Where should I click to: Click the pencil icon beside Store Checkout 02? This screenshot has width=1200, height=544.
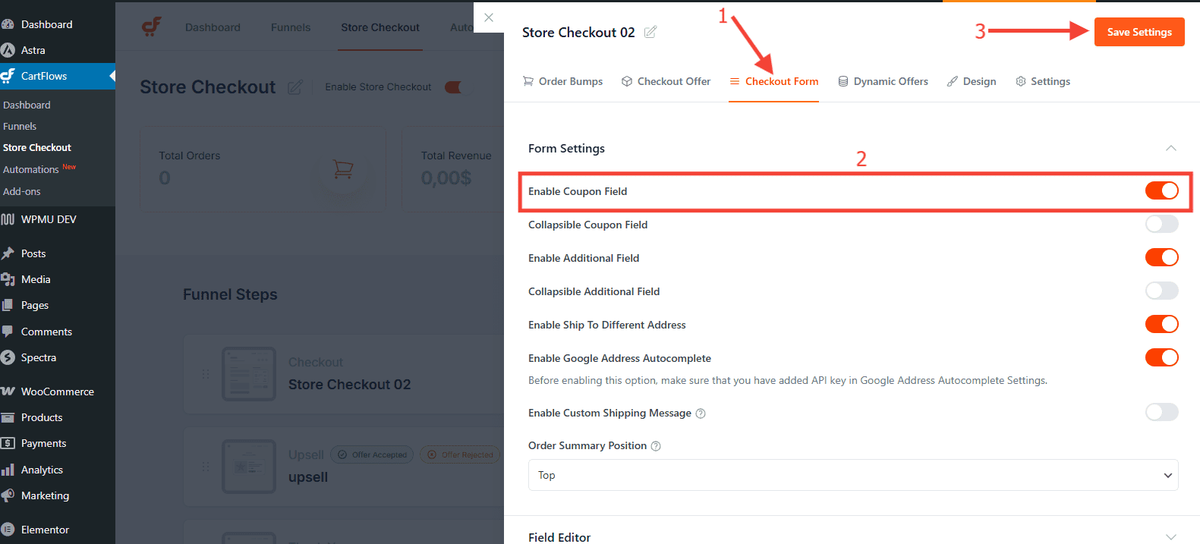coord(650,32)
